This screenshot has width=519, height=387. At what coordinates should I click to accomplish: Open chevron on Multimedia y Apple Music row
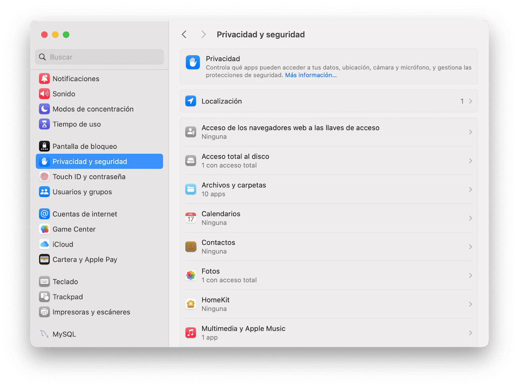click(470, 332)
